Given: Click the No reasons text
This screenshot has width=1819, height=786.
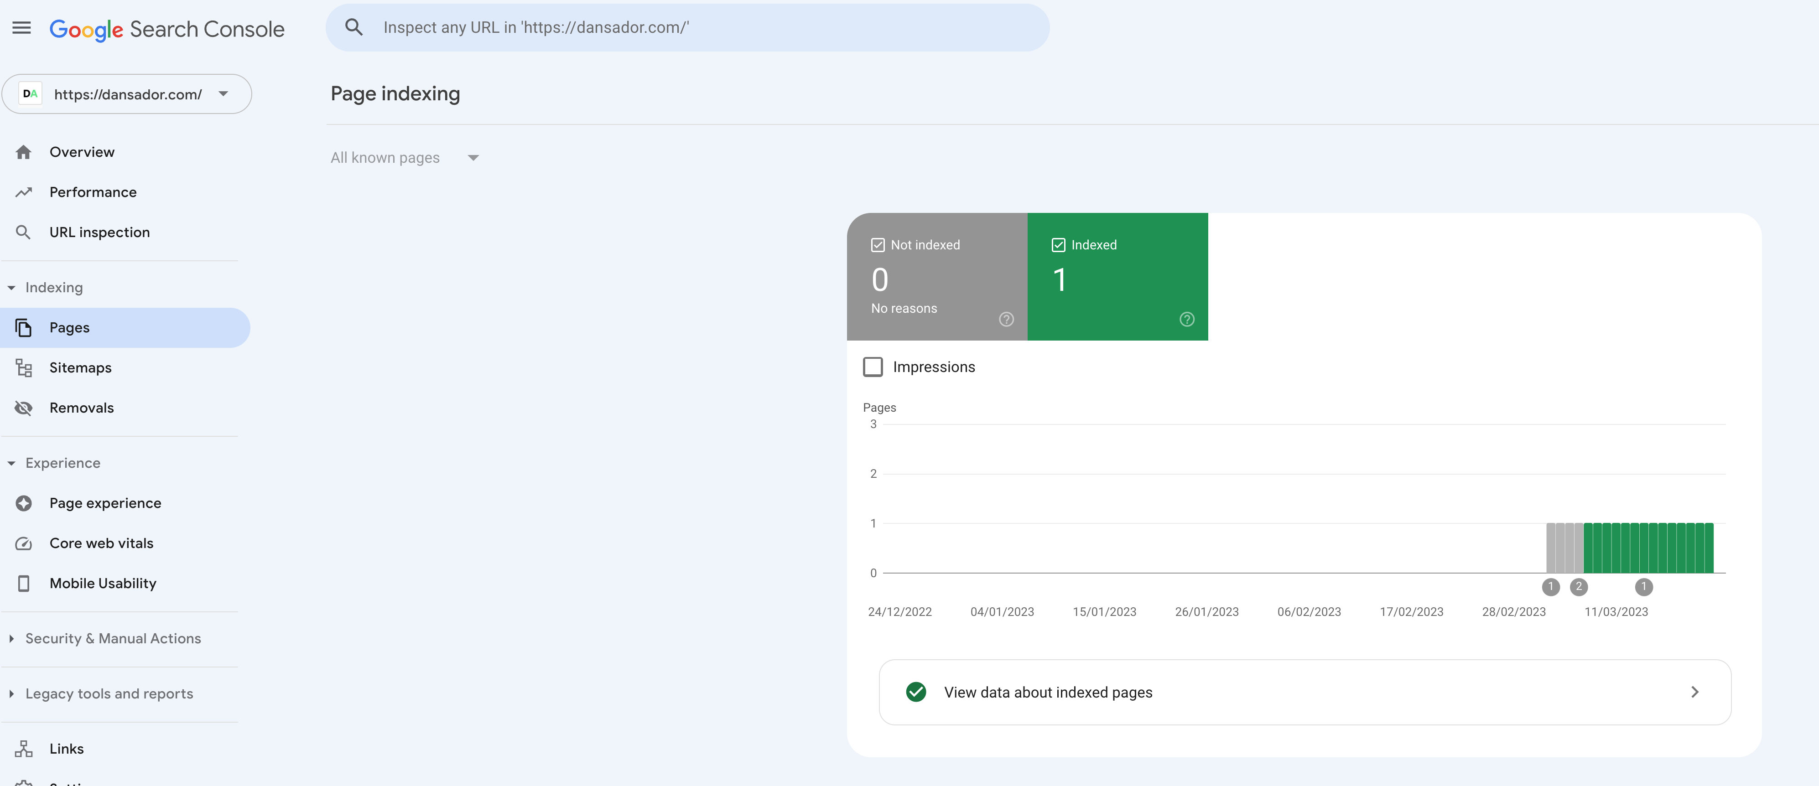Looking at the screenshot, I should (x=904, y=309).
